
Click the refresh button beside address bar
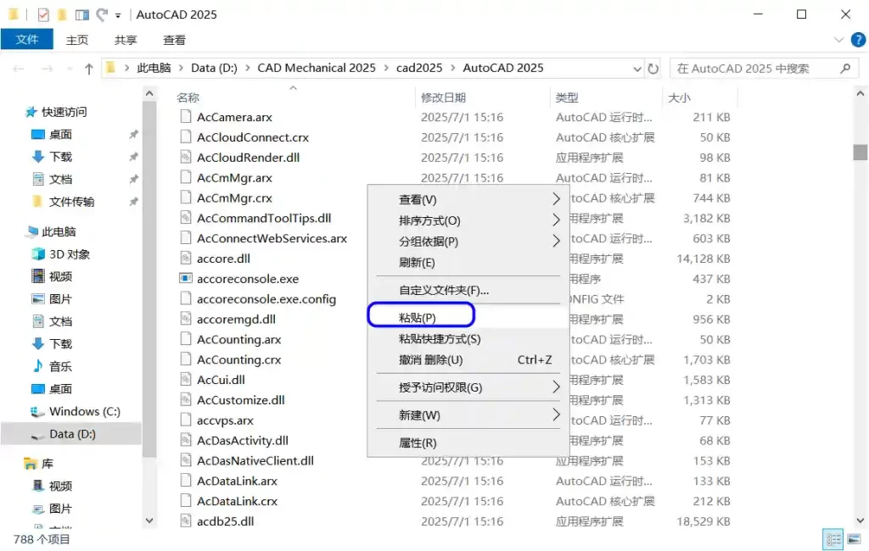pyautogui.click(x=653, y=69)
